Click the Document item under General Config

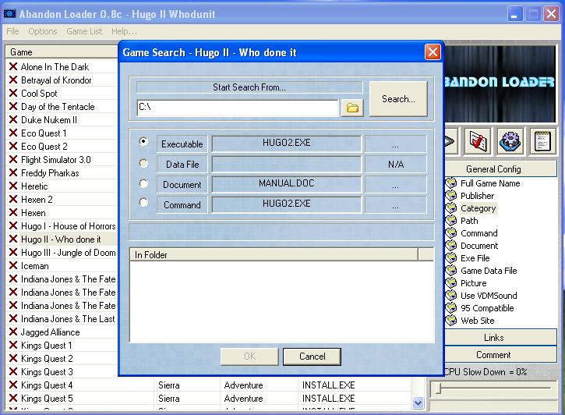pyautogui.click(x=479, y=246)
